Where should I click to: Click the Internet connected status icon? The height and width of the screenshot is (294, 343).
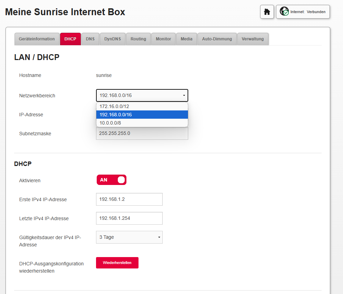point(284,12)
